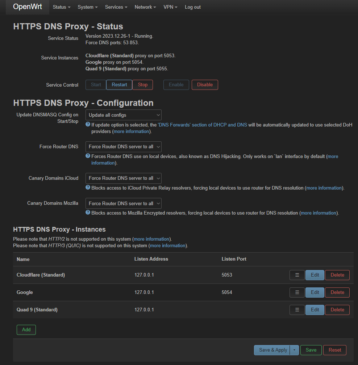
Task: Click the Listen Port column header
Action: (x=234, y=259)
